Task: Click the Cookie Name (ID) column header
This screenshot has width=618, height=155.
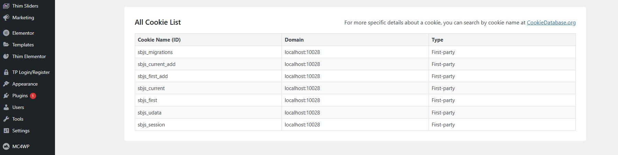Action: [159, 40]
